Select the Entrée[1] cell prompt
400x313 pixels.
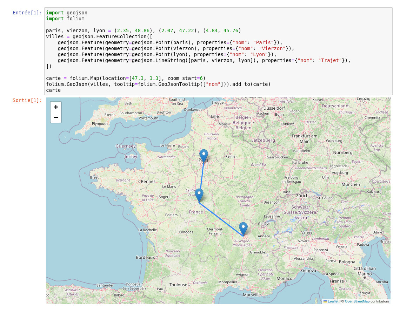point(27,13)
